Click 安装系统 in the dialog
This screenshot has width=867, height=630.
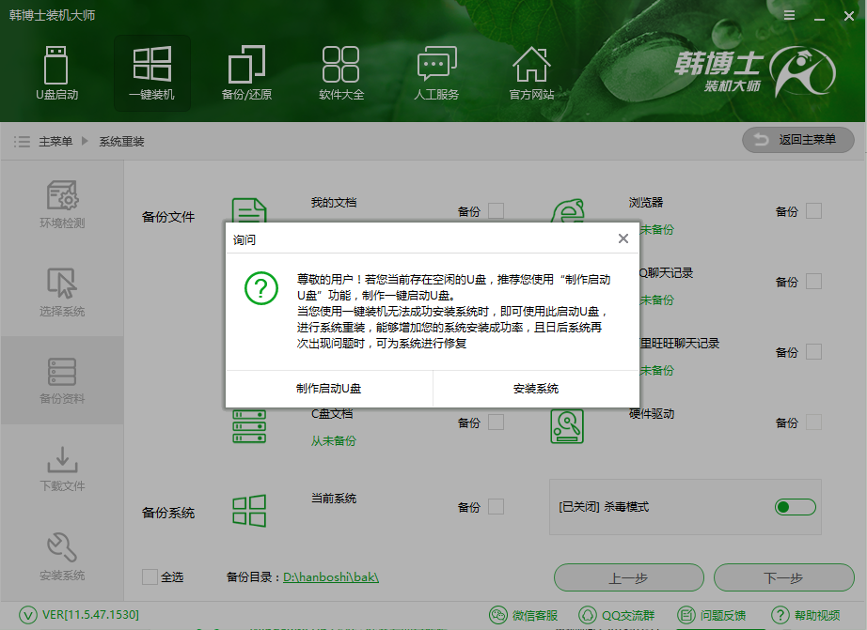coord(536,388)
